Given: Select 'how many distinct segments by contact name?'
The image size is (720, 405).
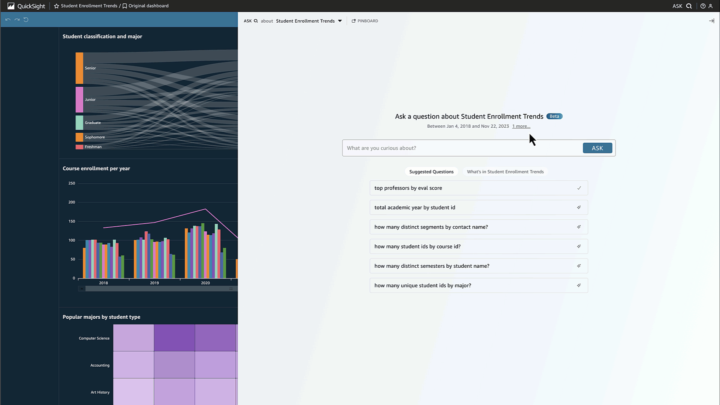Looking at the screenshot, I should (x=479, y=227).
